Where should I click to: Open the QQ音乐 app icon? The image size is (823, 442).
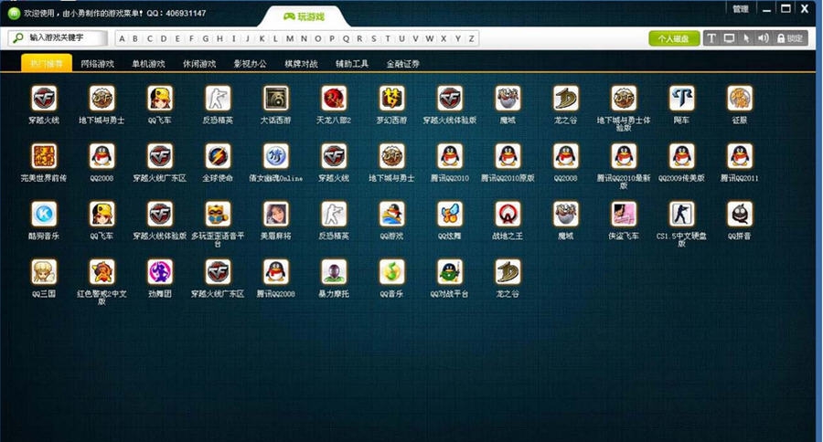tap(392, 272)
